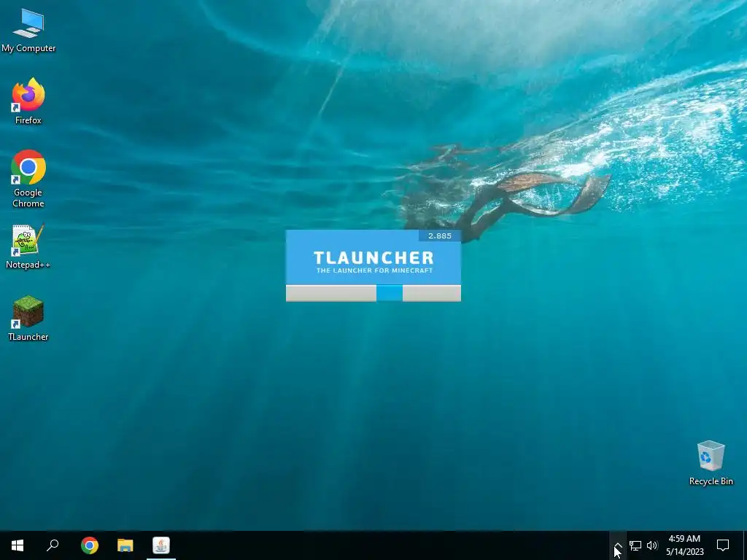
Task: Open the clock showing 4:59 AM
Action: pyautogui.click(x=684, y=545)
